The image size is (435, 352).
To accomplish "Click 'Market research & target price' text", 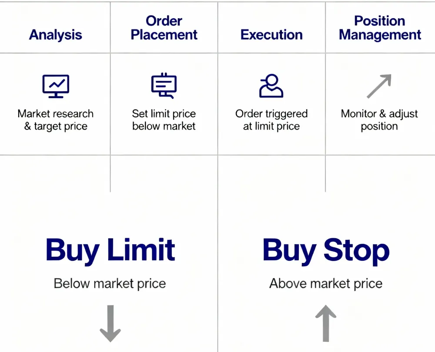I will click(56, 120).
